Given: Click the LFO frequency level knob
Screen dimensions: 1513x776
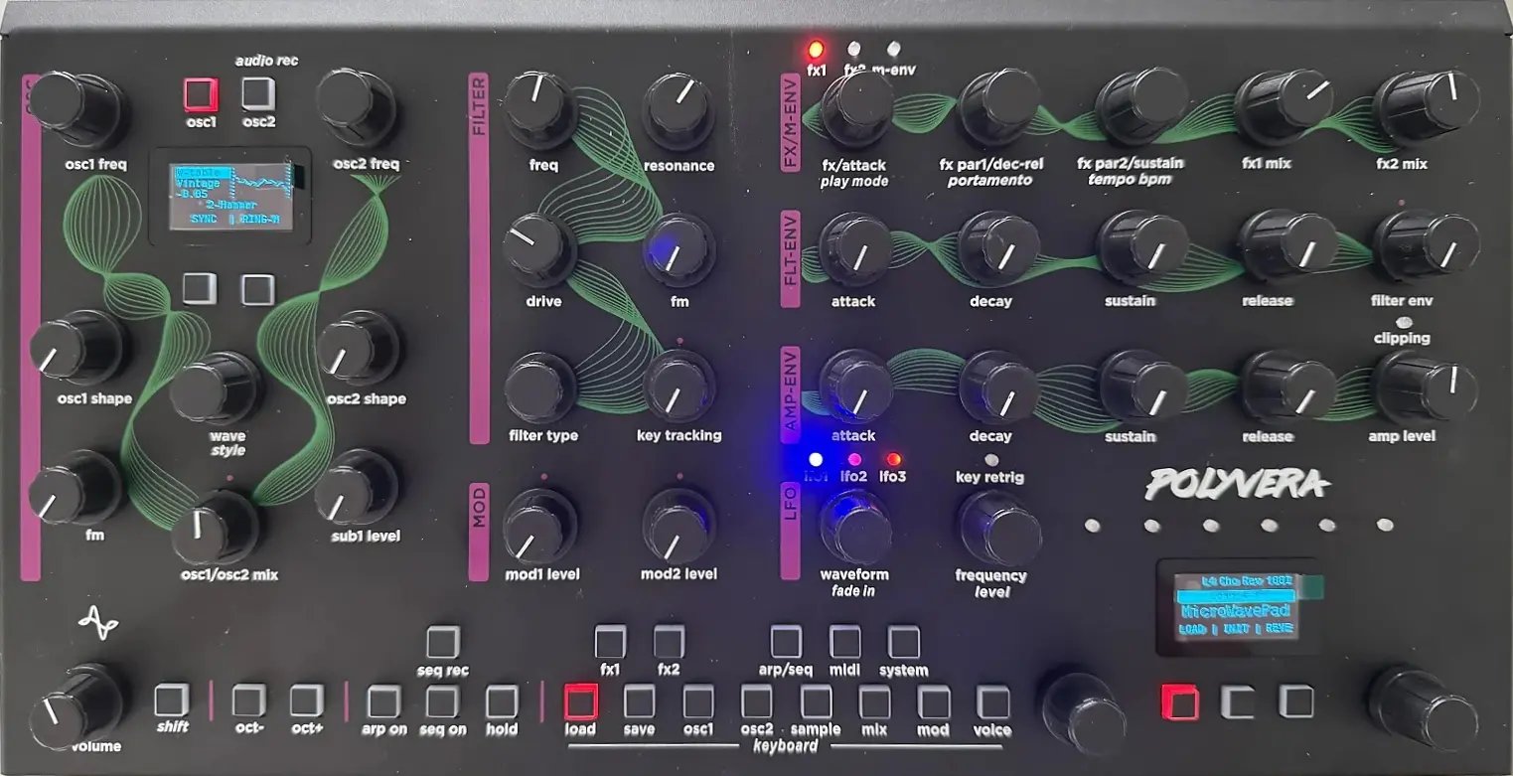Looking at the screenshot, I should 997,527.
